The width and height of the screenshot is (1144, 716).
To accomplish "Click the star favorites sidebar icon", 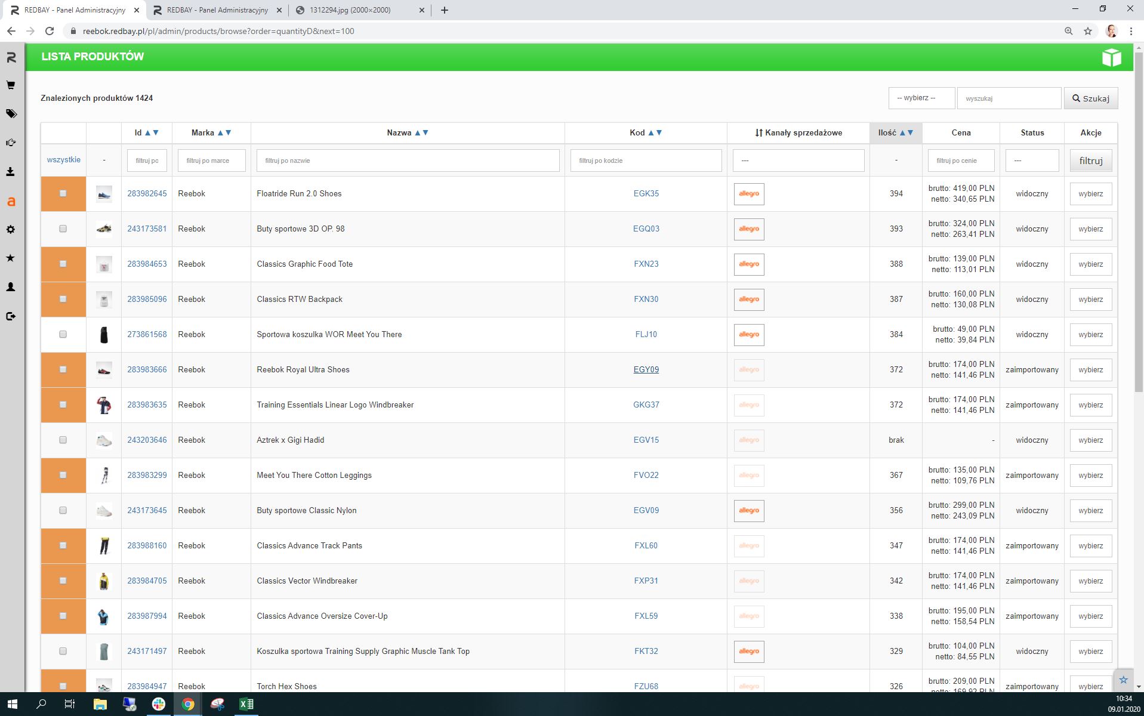I will (11, 258).
